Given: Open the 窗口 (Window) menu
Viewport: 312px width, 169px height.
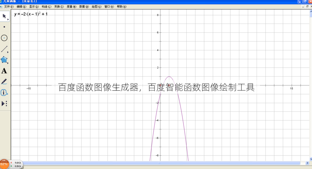Looking at the screenshot, I should click(x=109, y=7).
